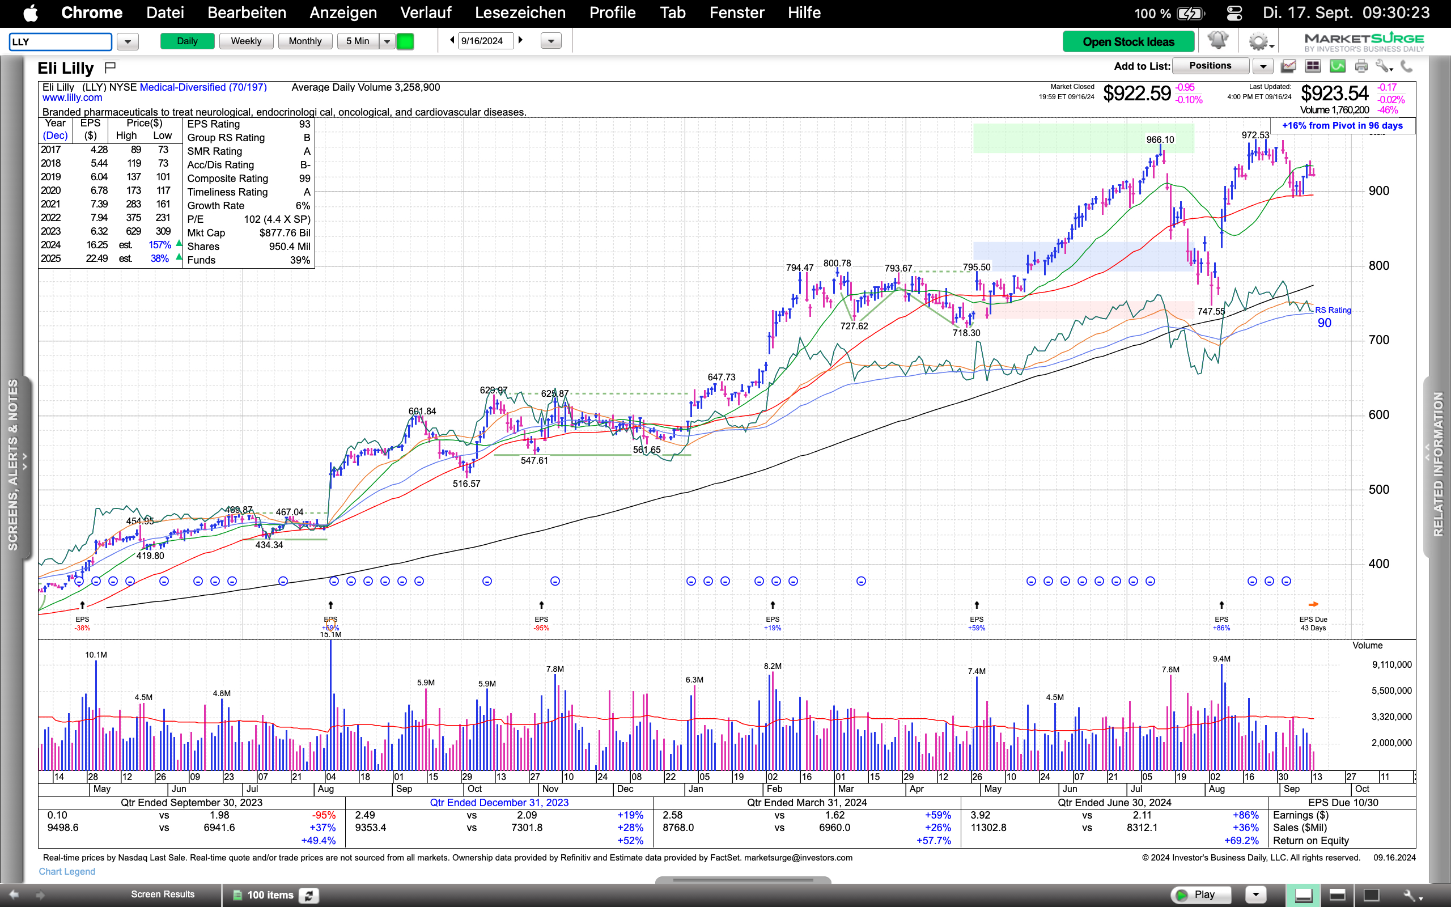
Task: Open the Verlauf menu in Chrome
Action: [x=426, y=12]
